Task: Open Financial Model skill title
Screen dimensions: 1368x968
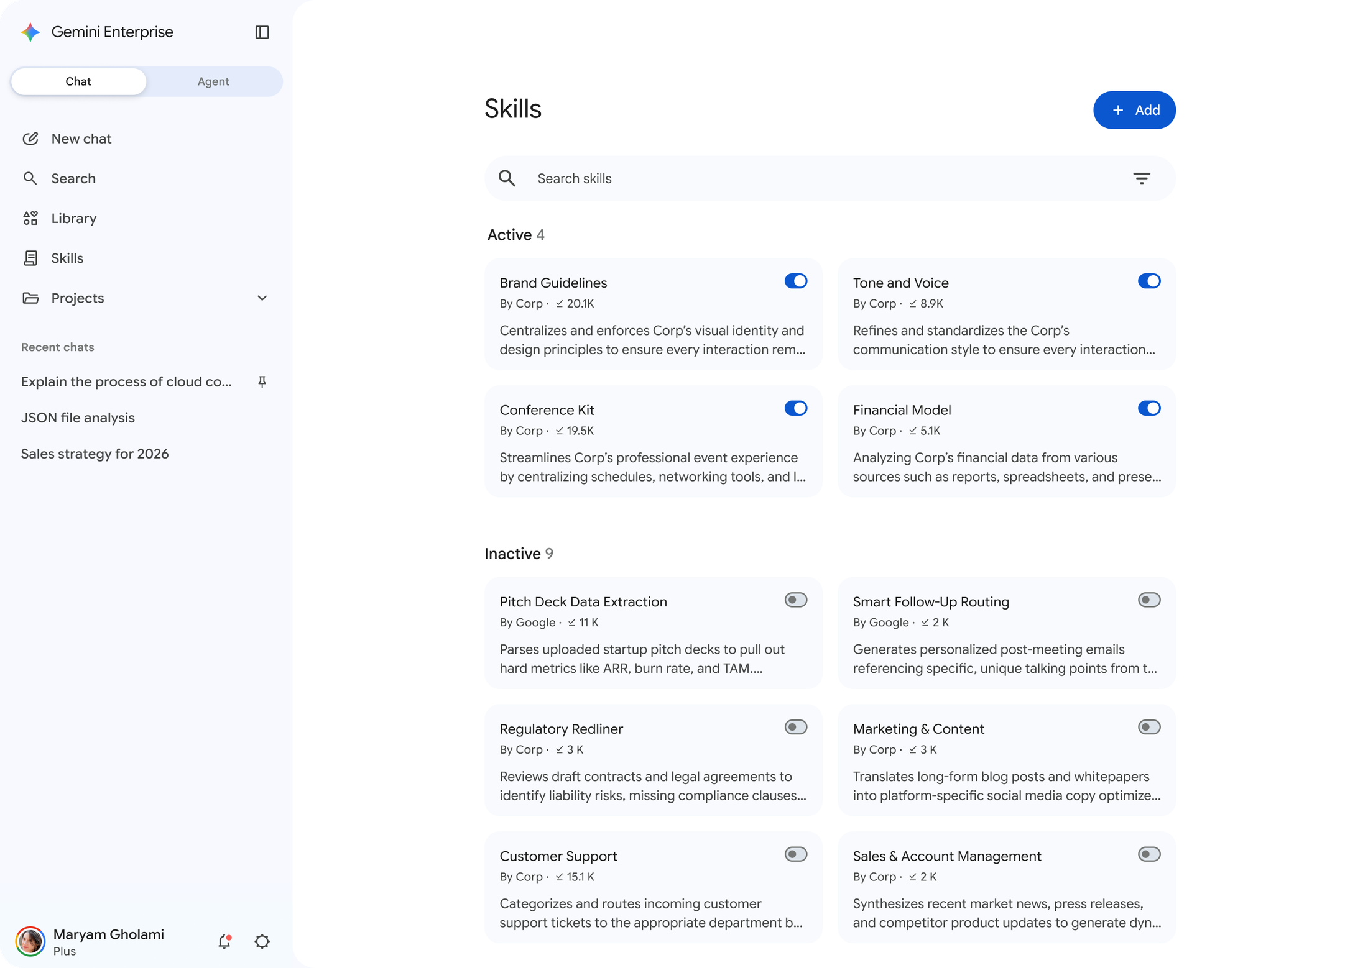Action: tap(902, 410)
